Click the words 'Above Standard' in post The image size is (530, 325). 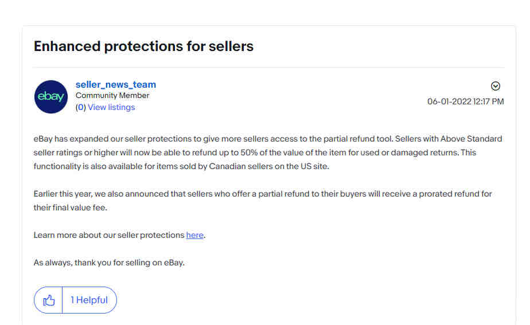click(x=471, y=139)
